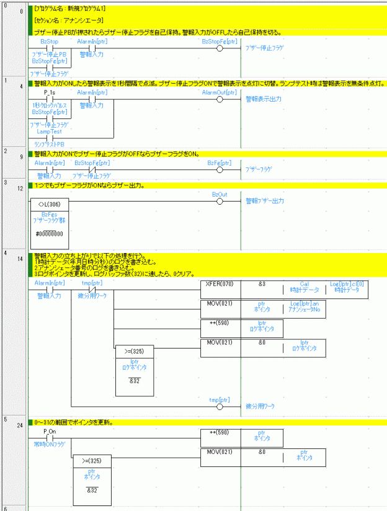Screen dimensions: 387x511
Task: Select the BzOut output coil
Action: (x=220, y=201)
